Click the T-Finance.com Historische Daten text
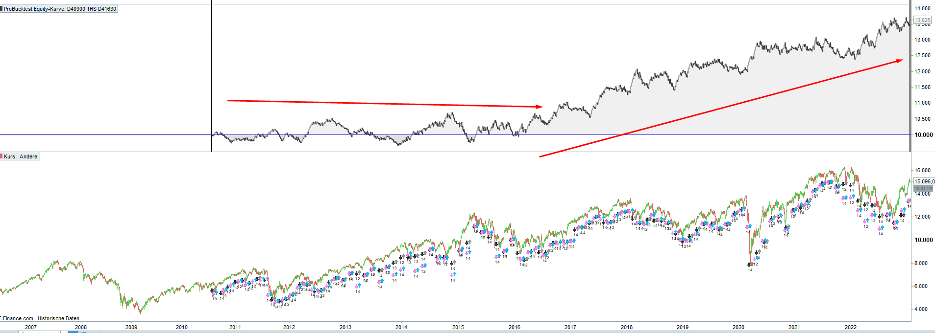The width and height of the screenshot is (935, 333). tap(40, 318)
